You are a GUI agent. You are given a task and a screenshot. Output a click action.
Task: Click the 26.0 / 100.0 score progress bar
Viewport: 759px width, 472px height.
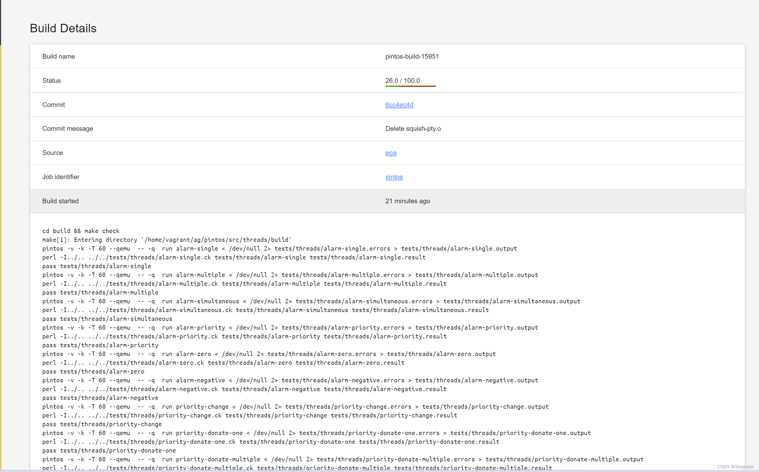tap(410, 86)
